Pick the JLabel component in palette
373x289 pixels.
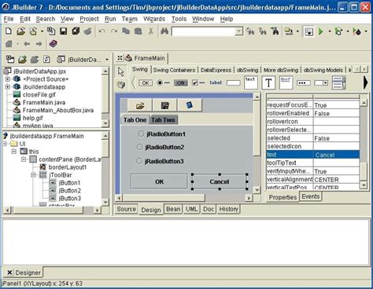point(216,82)
